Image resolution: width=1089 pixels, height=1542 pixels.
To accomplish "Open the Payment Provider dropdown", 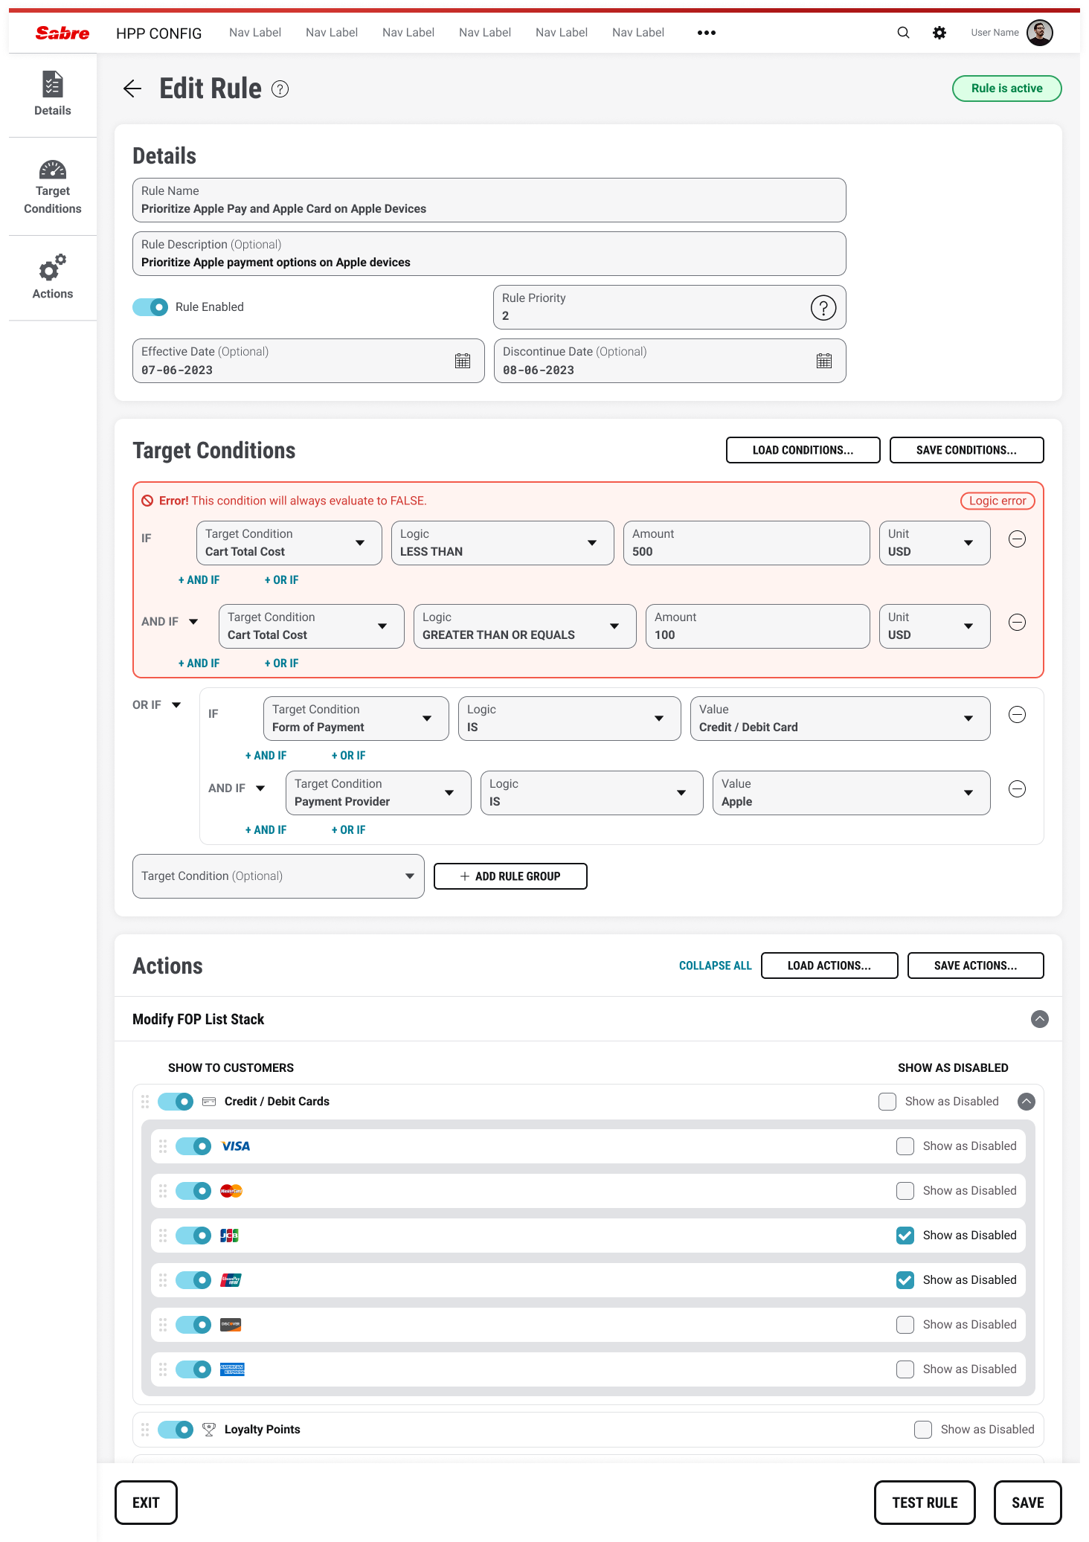I will (x=378, y=793).
